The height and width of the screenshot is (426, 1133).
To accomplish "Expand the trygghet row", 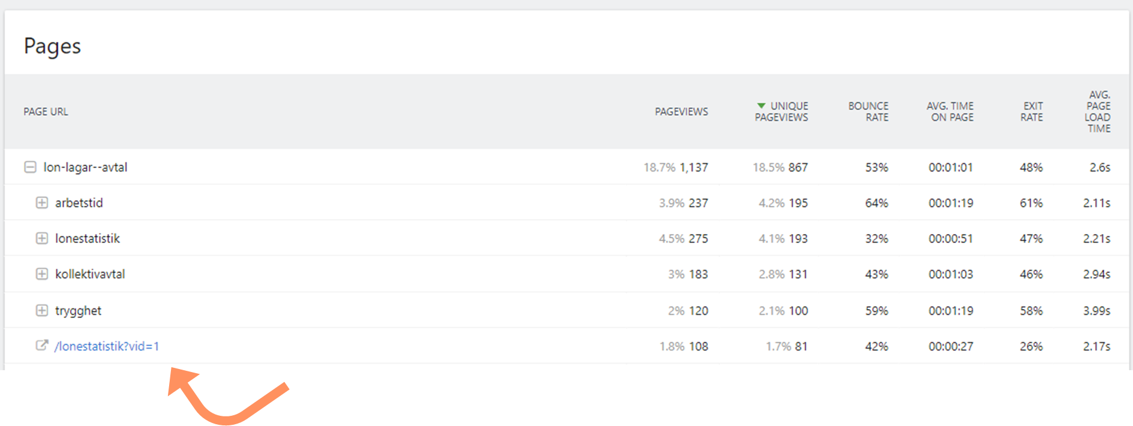I will 42,310.
